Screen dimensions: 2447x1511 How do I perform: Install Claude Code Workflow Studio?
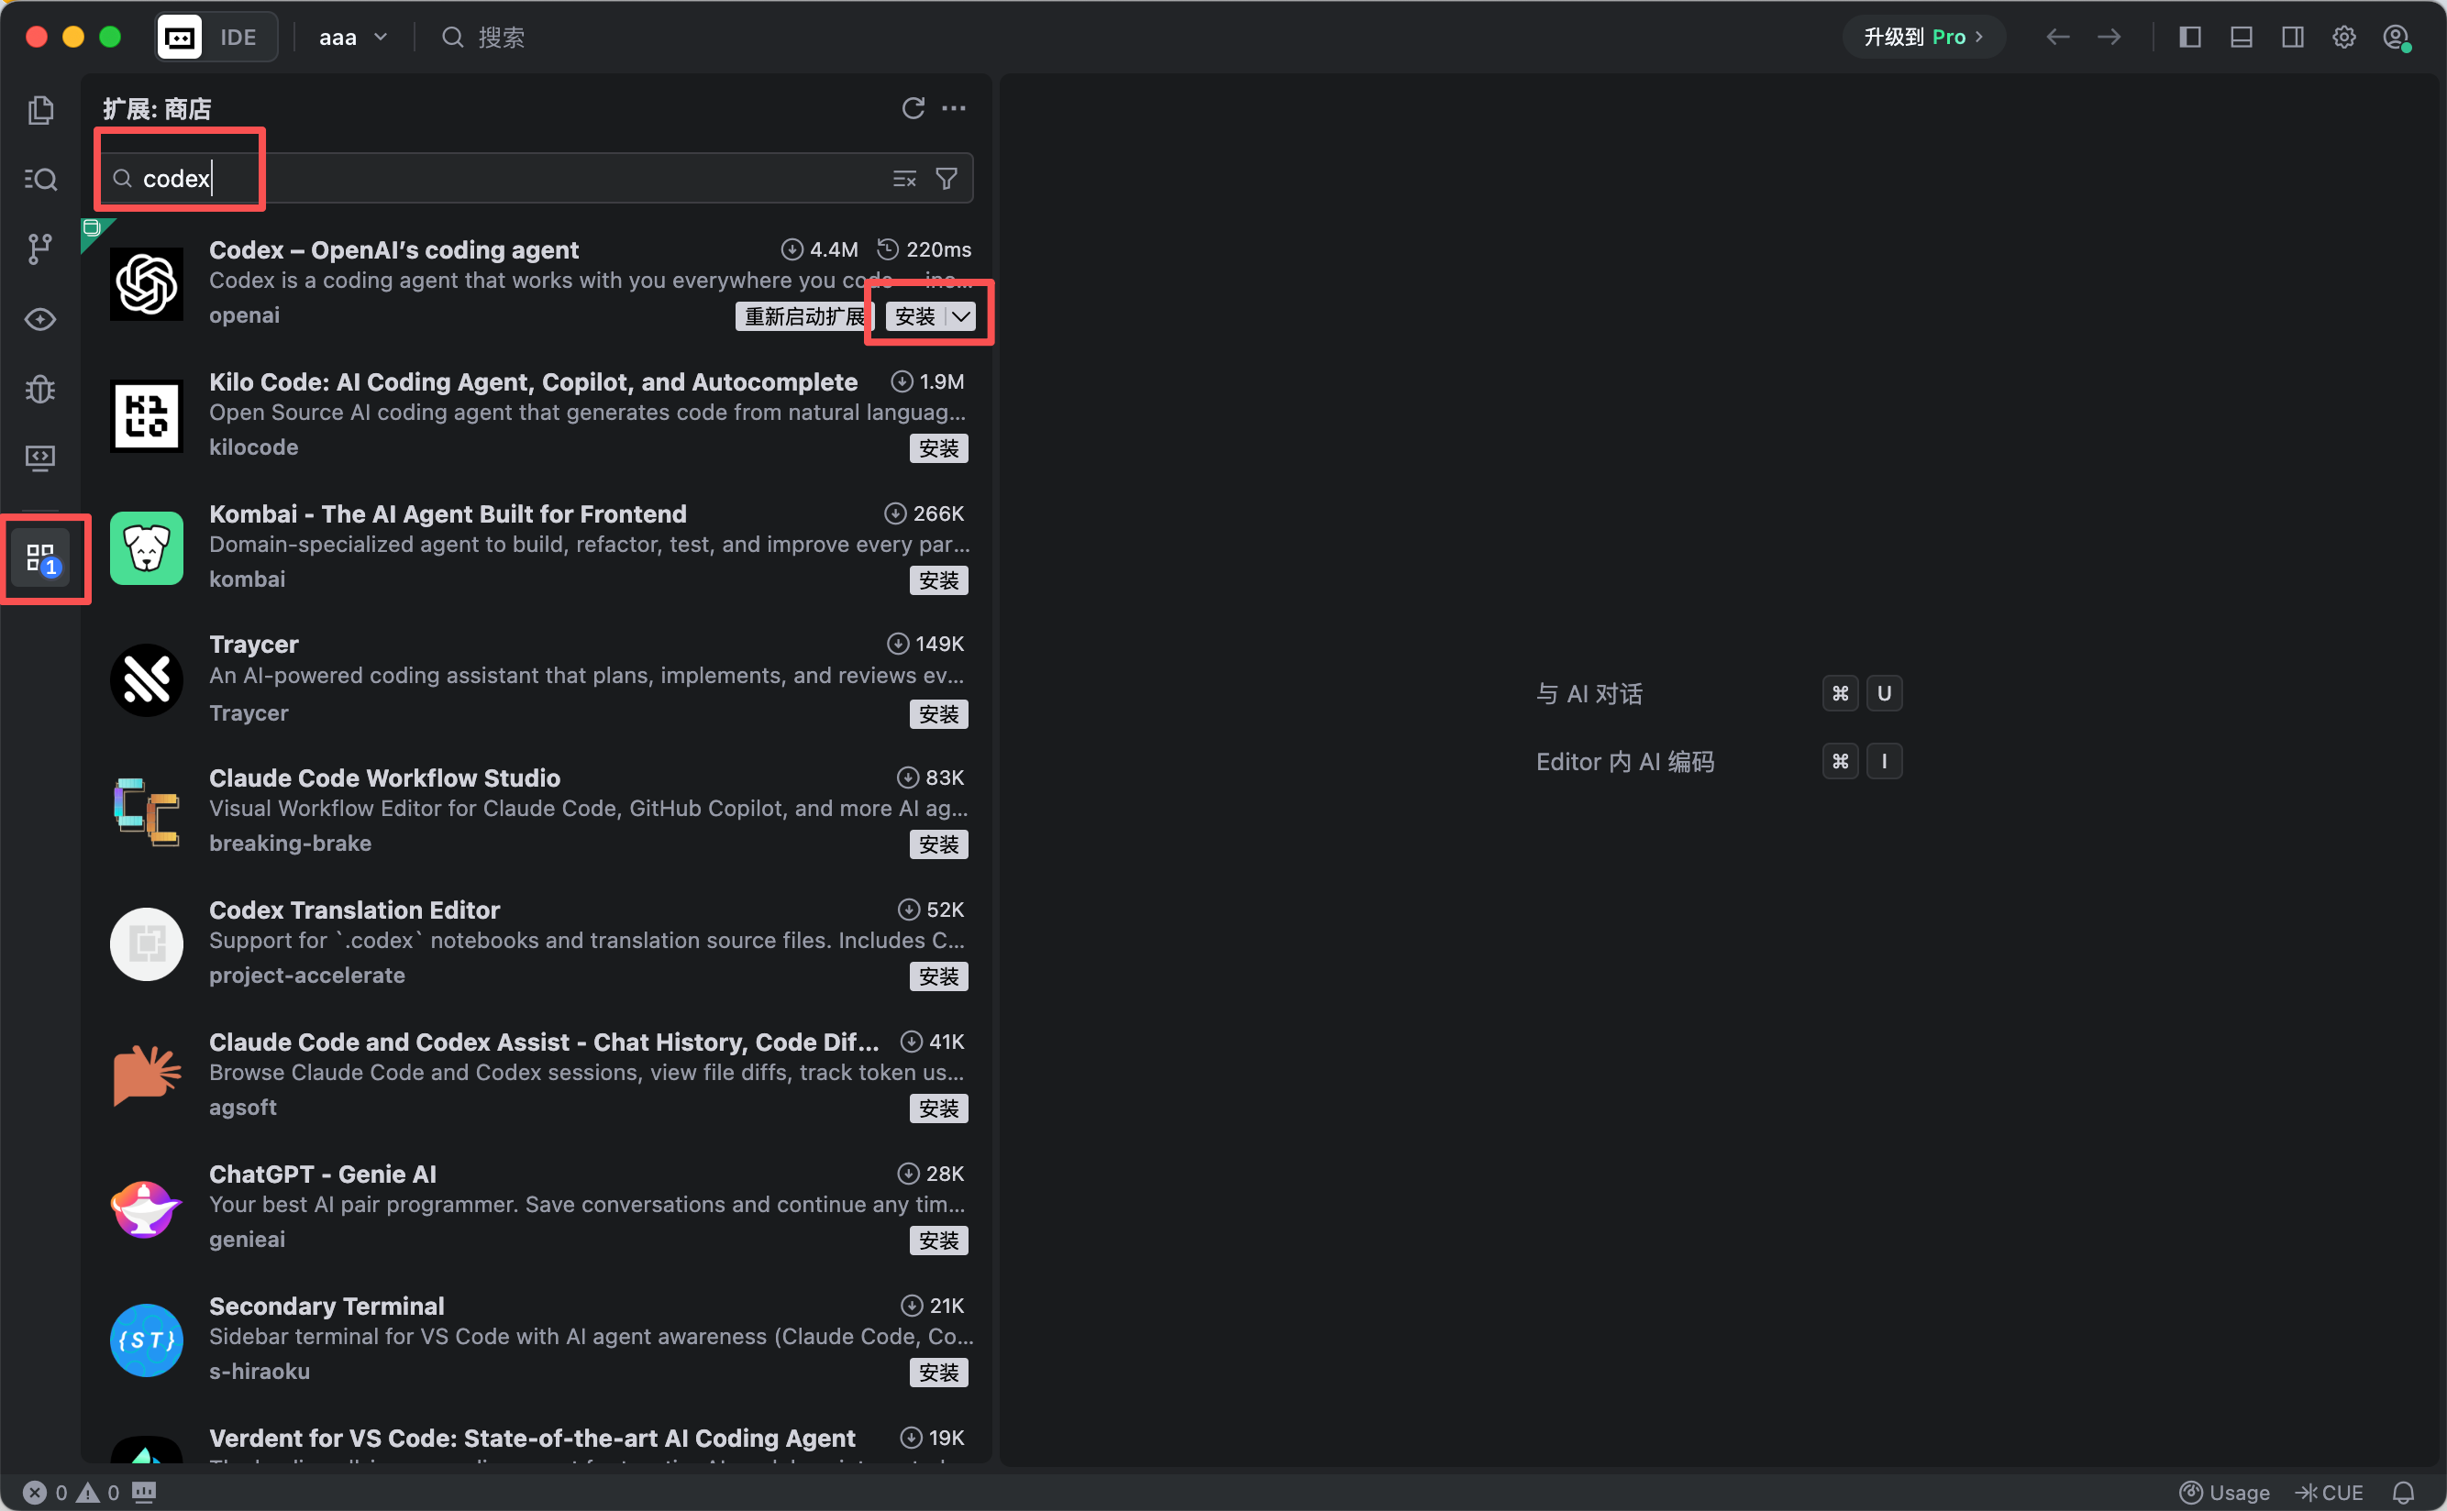(938, 844)
